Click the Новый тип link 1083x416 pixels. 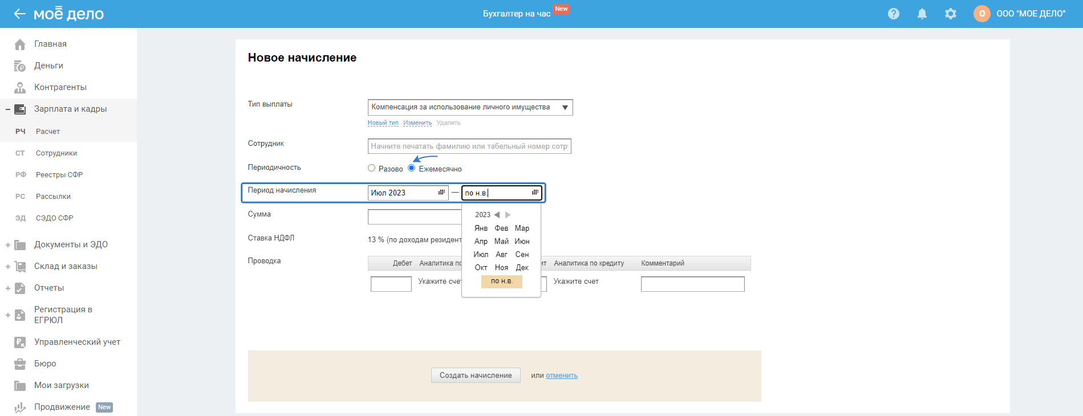[x=383, y=123]
